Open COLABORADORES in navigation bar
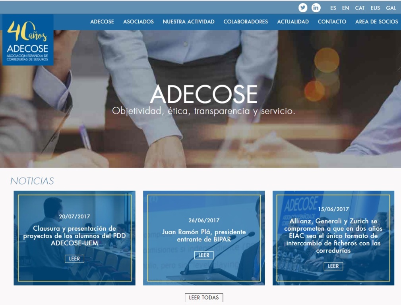401x305 pixels. [246, 22]
